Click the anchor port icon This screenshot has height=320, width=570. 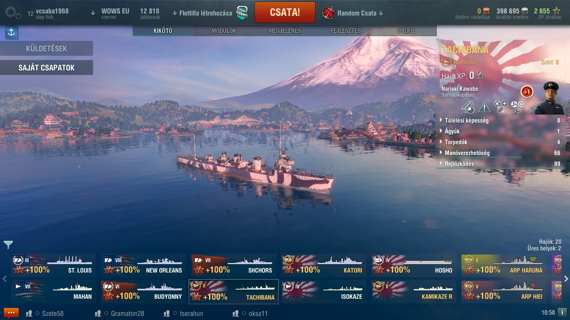point(11,32)
